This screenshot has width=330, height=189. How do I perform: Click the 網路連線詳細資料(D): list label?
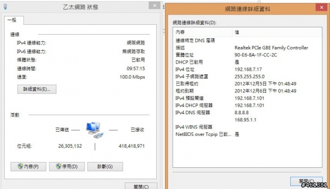[194, 23]
